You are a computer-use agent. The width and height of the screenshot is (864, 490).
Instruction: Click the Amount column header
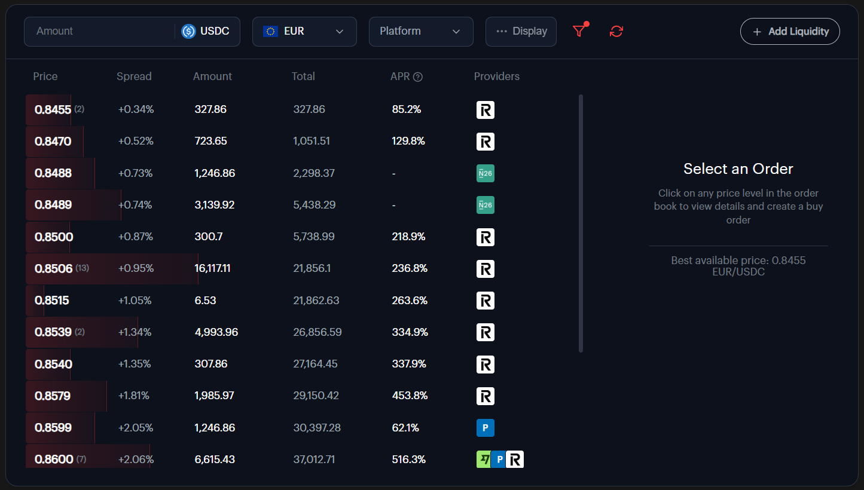pos(212,76)
